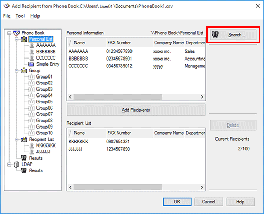Click the Group folder icon in tree
This screenshot has width=264, height=214.
pyautogui.click(x=24, y=71)
